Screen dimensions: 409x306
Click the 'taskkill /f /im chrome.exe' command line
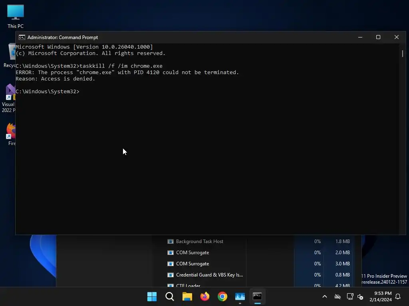[89, 66]
